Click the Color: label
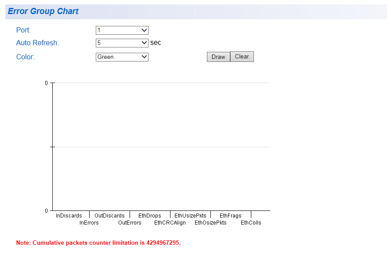391x261 pixels. [25, 57]
